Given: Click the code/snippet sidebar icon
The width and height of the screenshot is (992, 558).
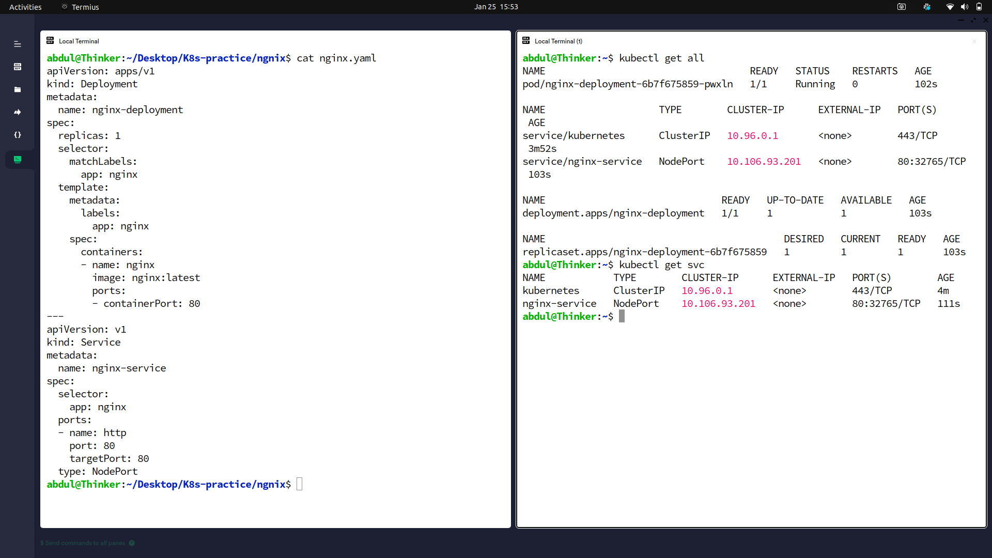Looking at the screenshot, I should [18, 135].
